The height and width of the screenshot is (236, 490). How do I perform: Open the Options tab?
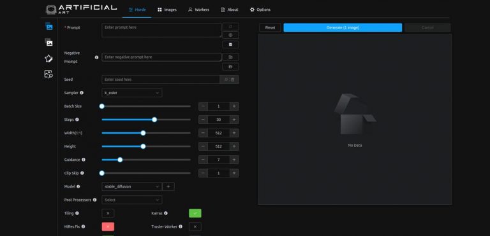[x=260, y=10]
